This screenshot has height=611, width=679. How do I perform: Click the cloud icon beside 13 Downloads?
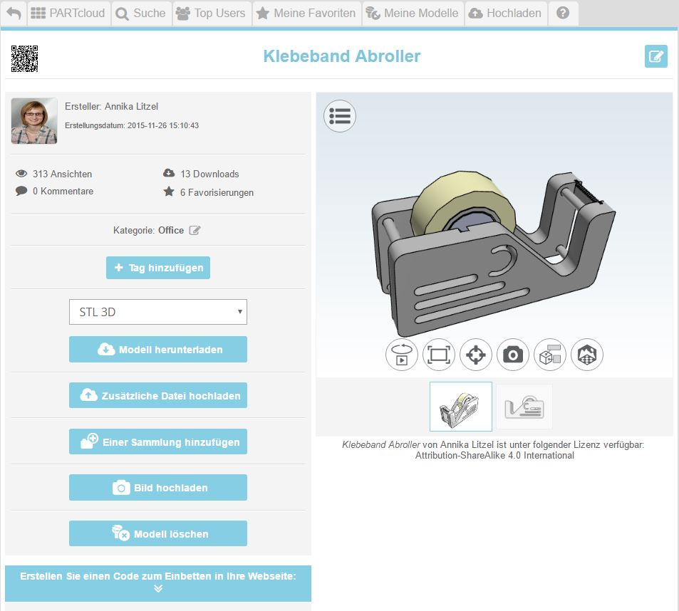click(x=169, y=173)
